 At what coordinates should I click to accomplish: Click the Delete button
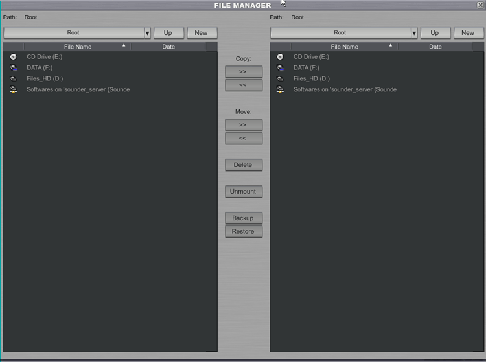pos(244,164)
